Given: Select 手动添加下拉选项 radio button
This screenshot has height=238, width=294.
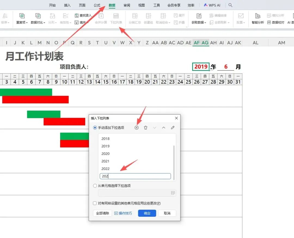Looking at the screenshot, I should tap(95, 128).
